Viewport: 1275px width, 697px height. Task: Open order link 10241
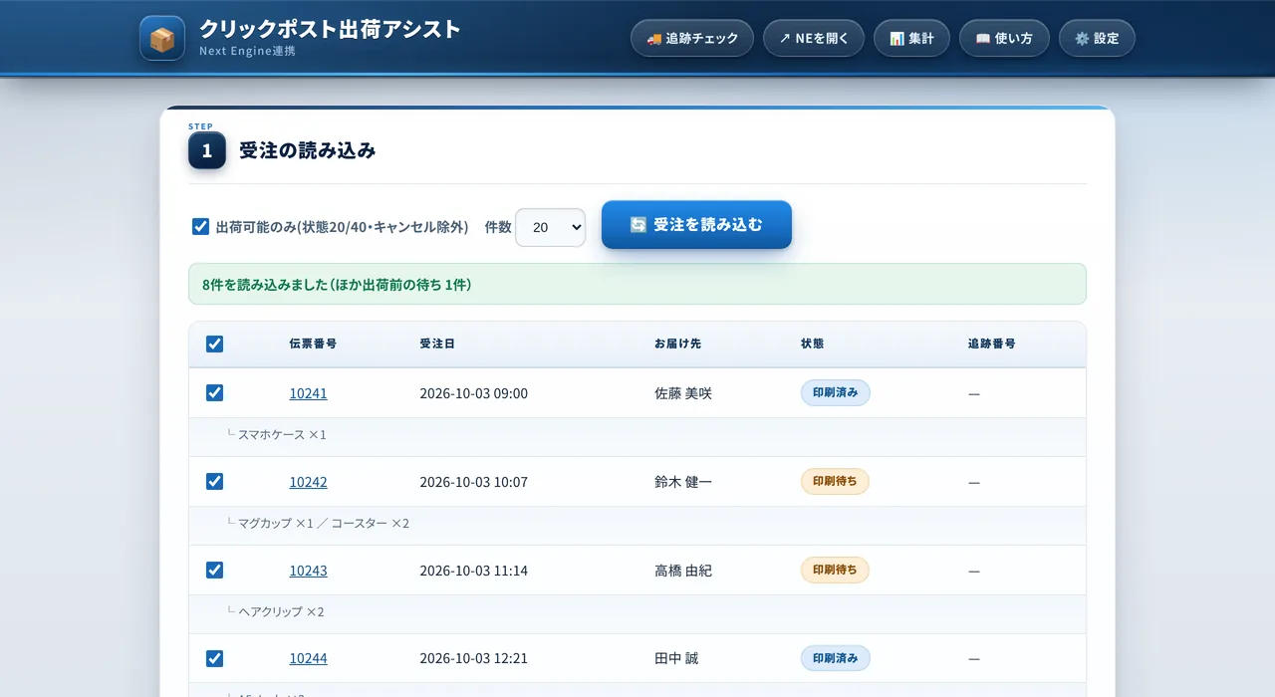(x=308, y=393)
